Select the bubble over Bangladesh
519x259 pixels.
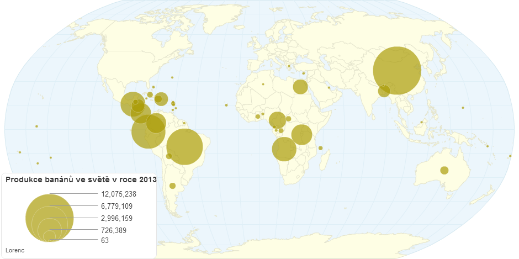[384, 91]
